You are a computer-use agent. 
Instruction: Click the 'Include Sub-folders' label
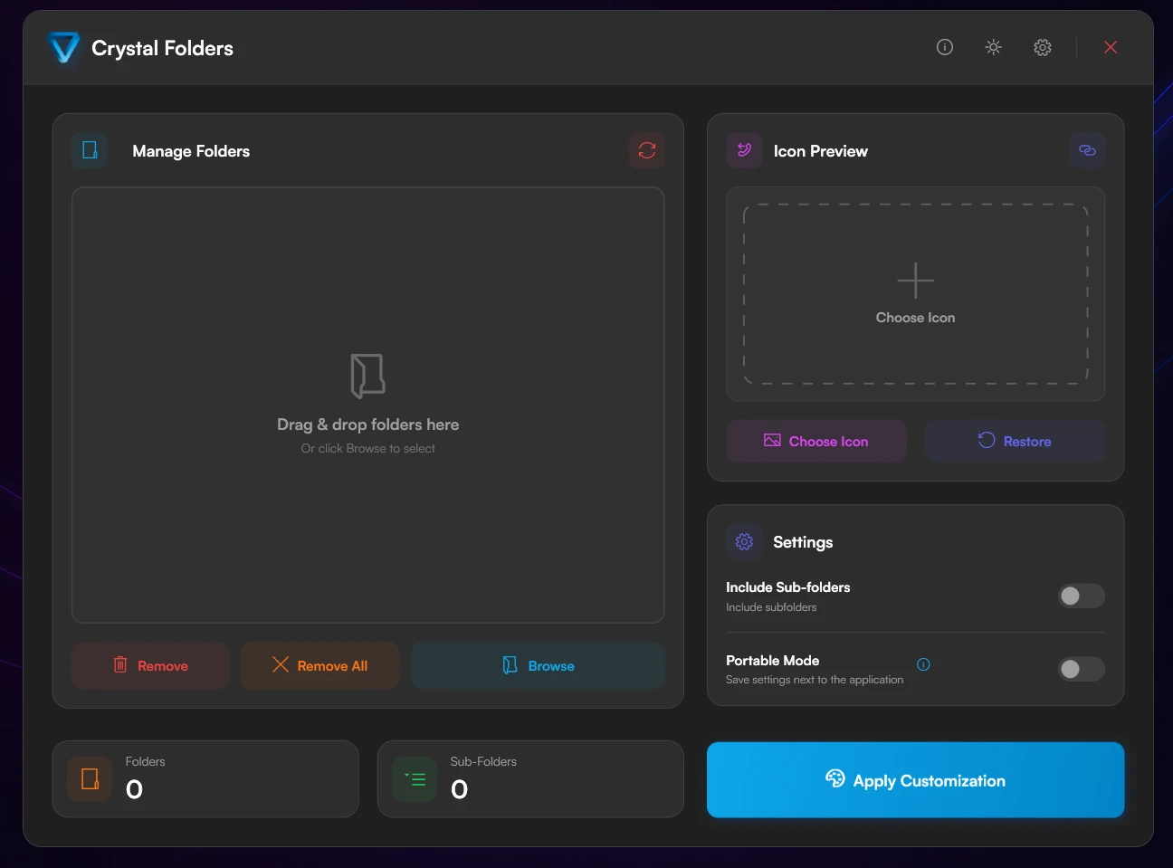787,587
